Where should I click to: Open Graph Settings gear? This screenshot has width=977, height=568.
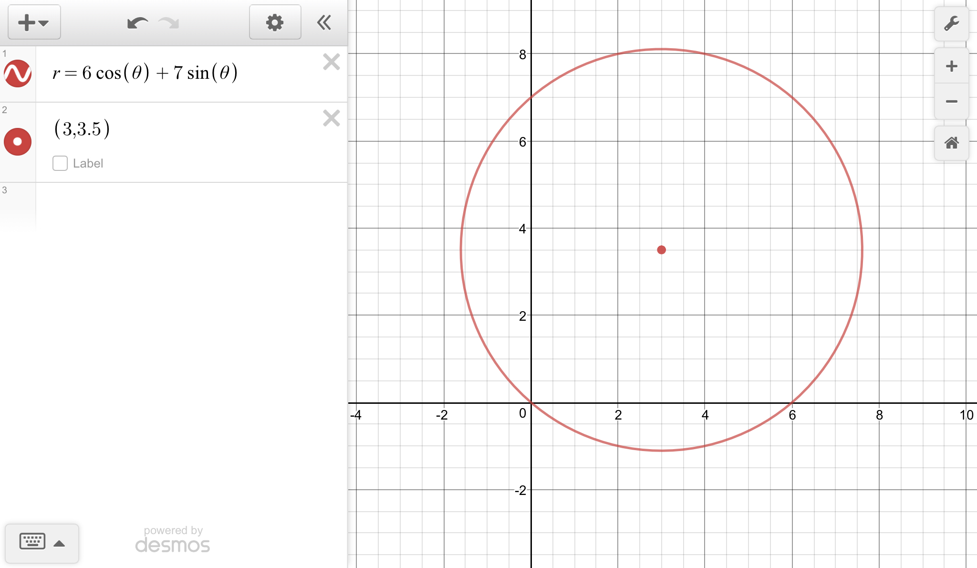pos(275,22)
